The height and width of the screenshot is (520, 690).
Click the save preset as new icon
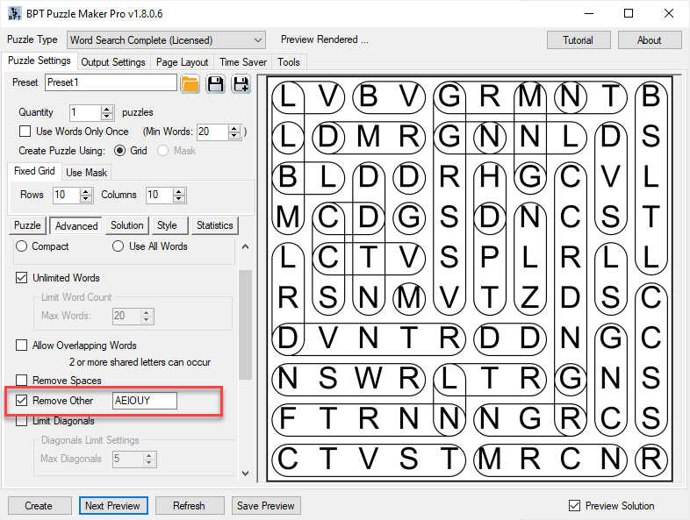pyautogui.click(x=240, y=83)
